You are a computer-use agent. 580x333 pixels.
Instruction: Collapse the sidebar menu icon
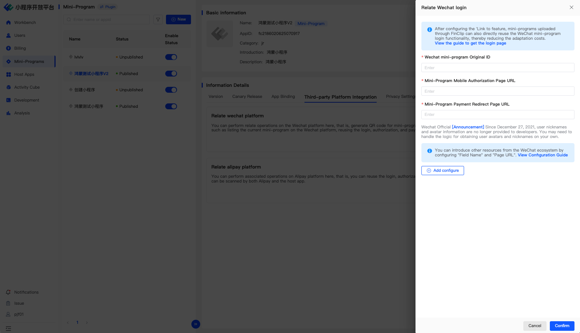click(8, 328)
